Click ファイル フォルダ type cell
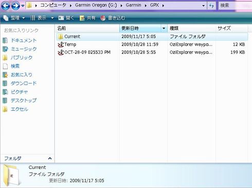The image size is (252, 188). pyautogui.click(x=188, y=36)
